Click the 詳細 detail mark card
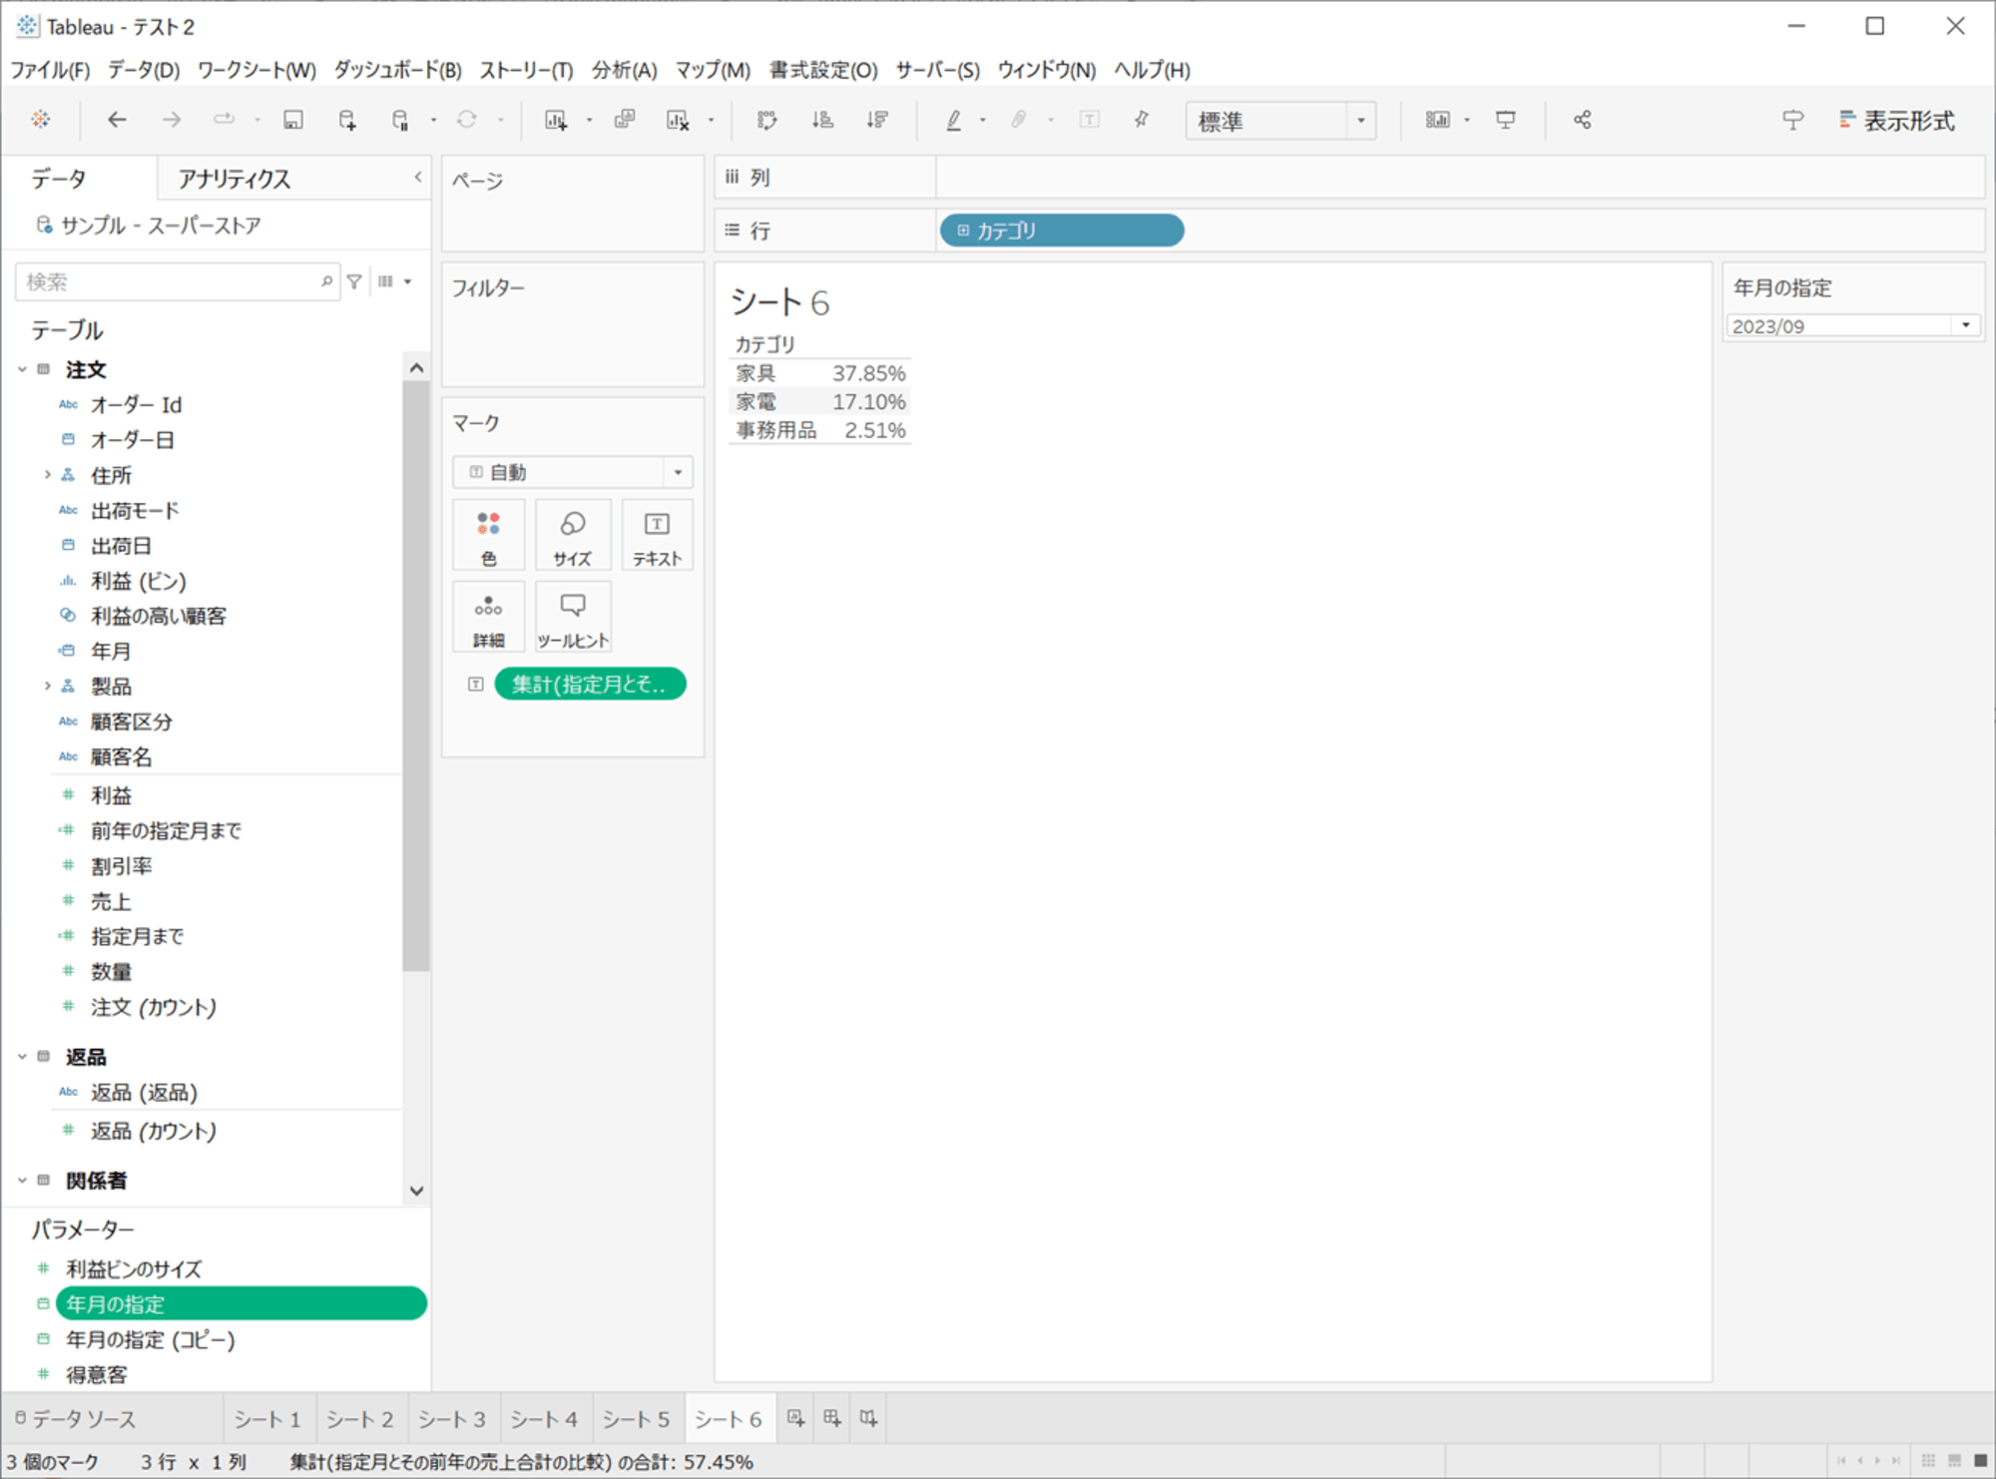The image size is (1996, 1479). 488,617
